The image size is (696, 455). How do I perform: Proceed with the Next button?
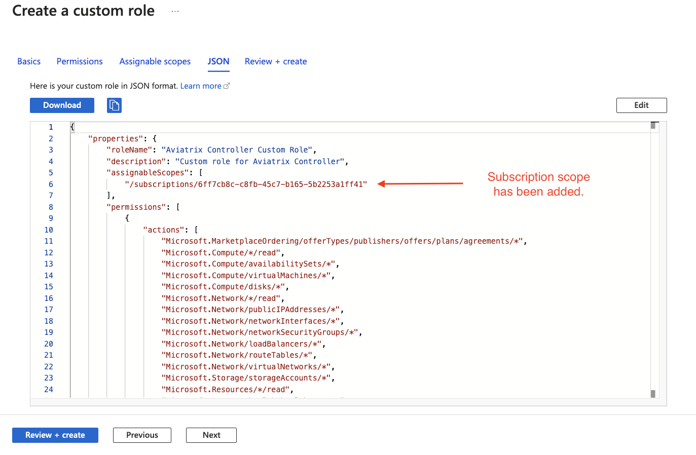(211, 435)
